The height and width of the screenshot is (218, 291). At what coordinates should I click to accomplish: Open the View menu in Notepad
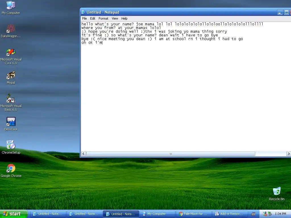[115, 18]
